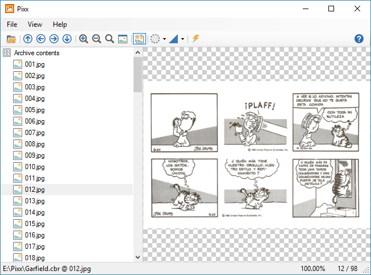Click the image icon beside 008.jpg
The image size is (371, 275).
click(18, 144)
